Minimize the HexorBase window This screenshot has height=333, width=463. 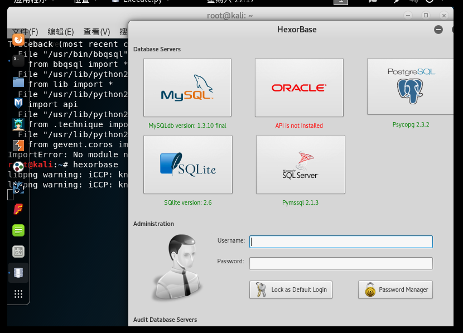tap(438, 30)
